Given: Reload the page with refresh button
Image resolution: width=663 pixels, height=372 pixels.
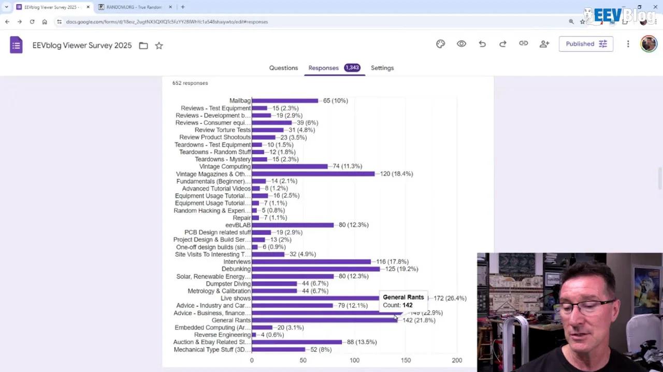Looking at the screenshot, I should pos(32,22).
